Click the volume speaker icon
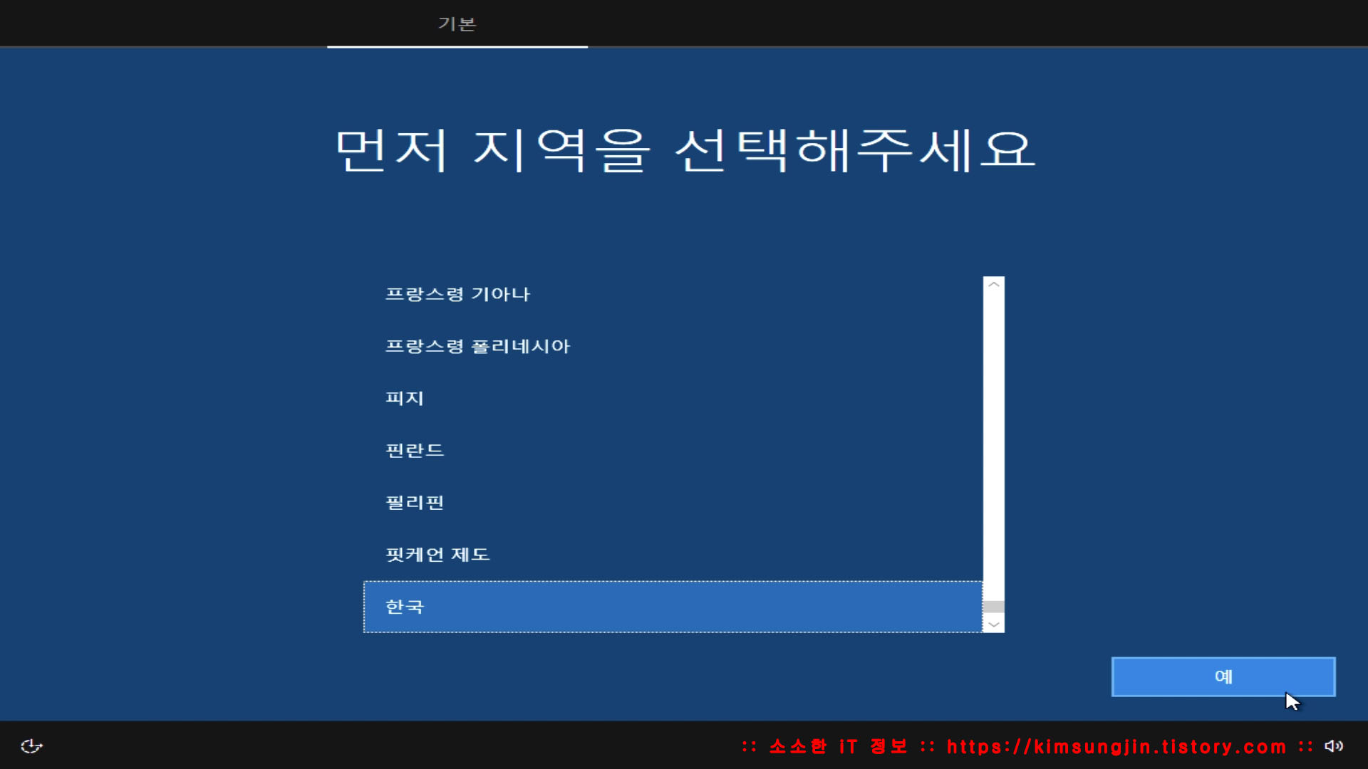This screenshot has width=1368, height=769. tap(1333, 746)
